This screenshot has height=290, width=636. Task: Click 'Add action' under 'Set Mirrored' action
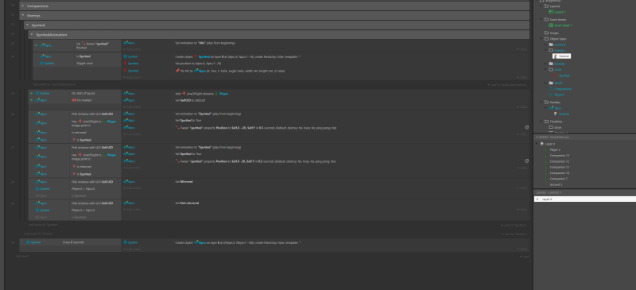(x=132, y=188)
